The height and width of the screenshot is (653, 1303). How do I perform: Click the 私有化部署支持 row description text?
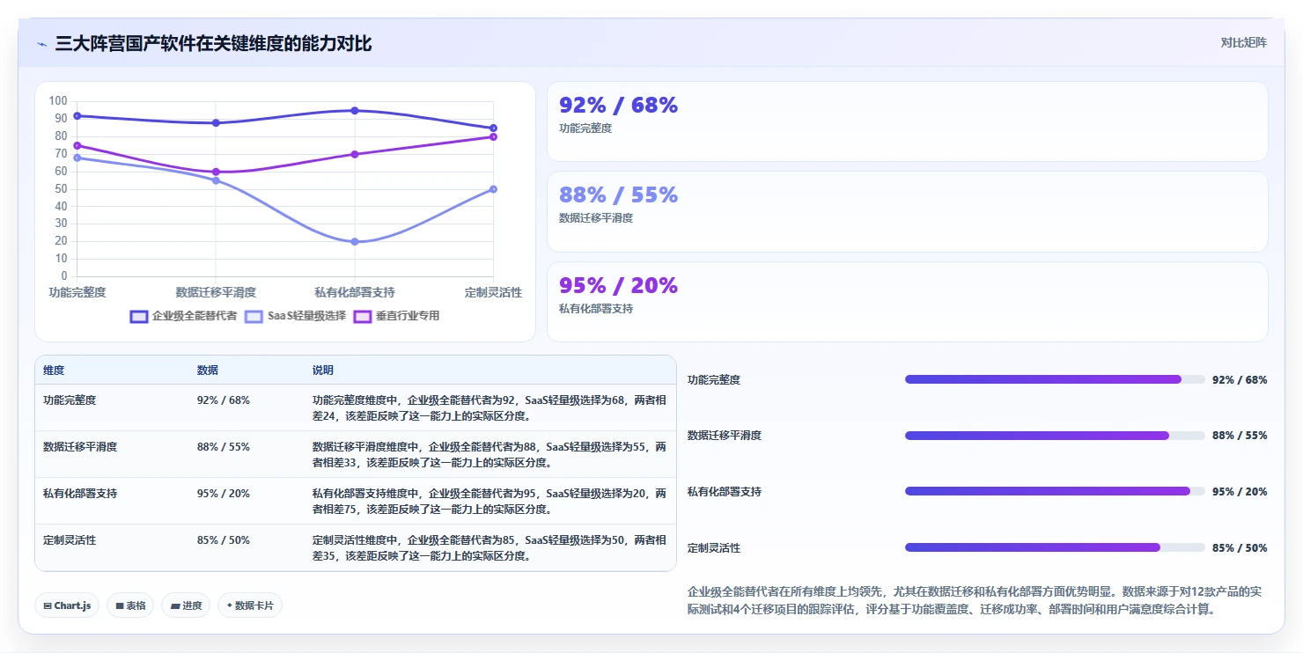(490, 501)
